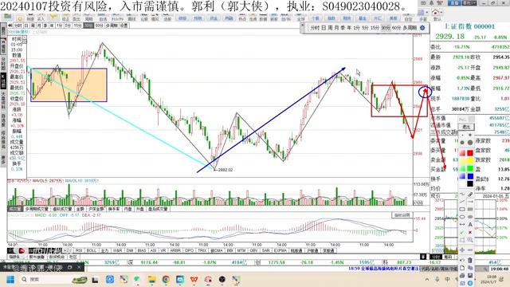Open the 内盘 volume sub-tab

pyautogui.click(x=127, y=209)
